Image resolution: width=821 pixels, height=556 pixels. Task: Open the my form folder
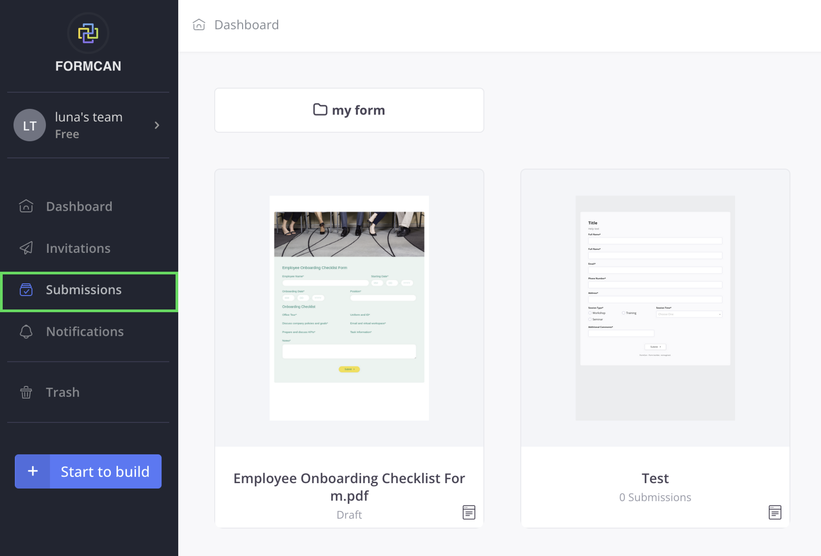[x=349, y=110]
